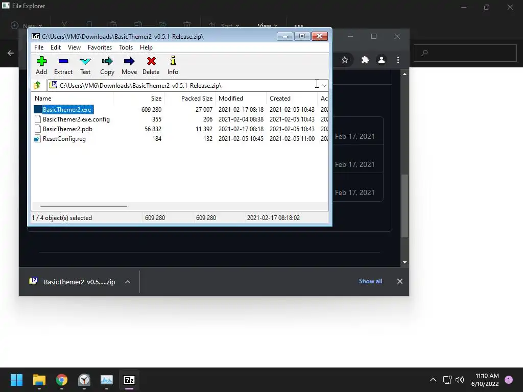This screenshot has width=523, height=392.
Task: Open the Edit menu
Action: click(55, 47)
